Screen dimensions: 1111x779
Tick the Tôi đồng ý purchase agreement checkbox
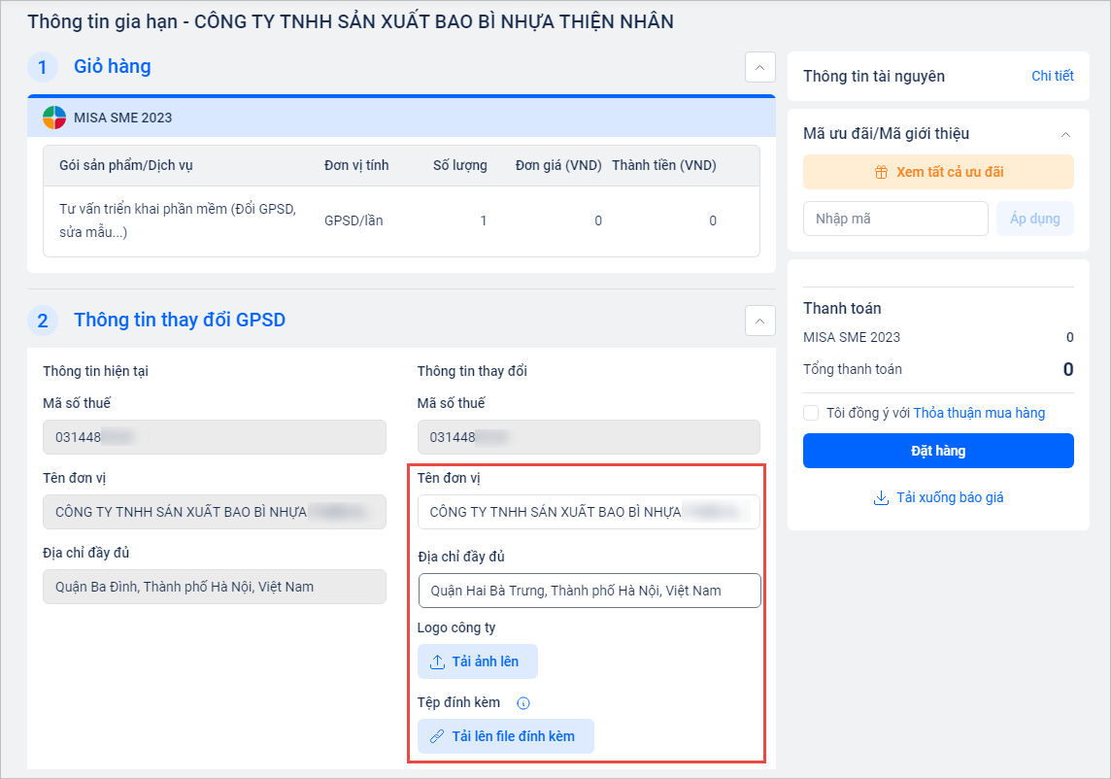click(x=811, y=413)
